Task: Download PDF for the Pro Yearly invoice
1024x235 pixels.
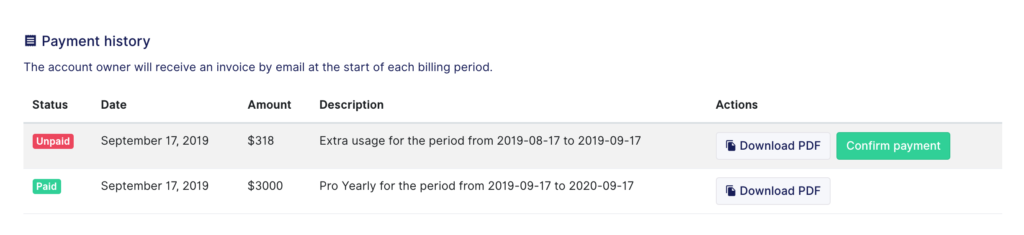Action: tap(773, 191)
